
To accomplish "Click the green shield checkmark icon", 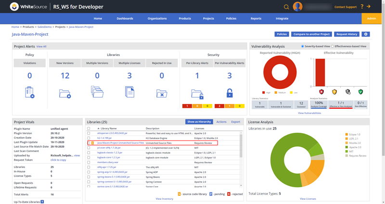I will click(x=360, y=92).
